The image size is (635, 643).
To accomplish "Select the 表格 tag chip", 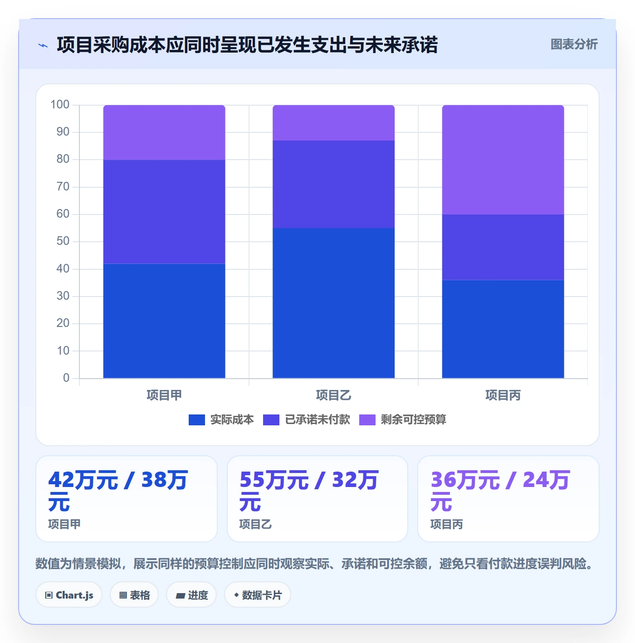I will (x=134, y=595).
